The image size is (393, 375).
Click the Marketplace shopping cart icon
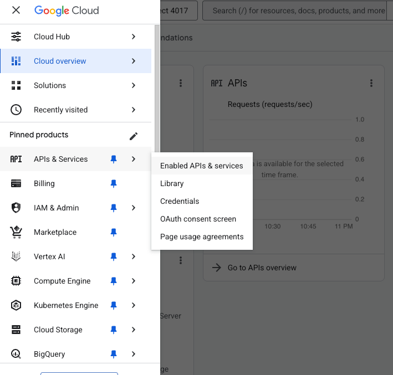16,232
